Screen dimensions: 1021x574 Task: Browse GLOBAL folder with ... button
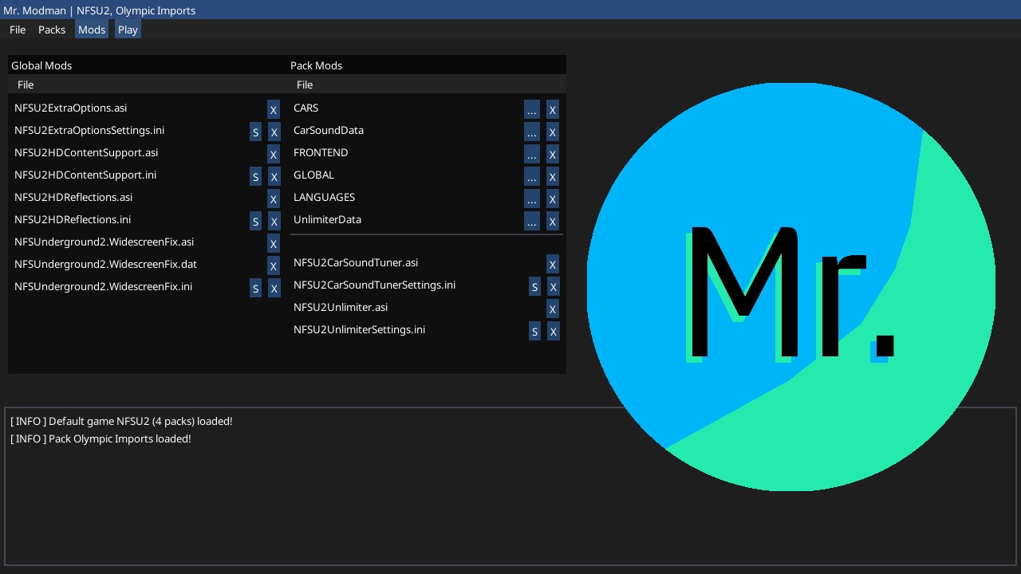[x=532, y=177]
